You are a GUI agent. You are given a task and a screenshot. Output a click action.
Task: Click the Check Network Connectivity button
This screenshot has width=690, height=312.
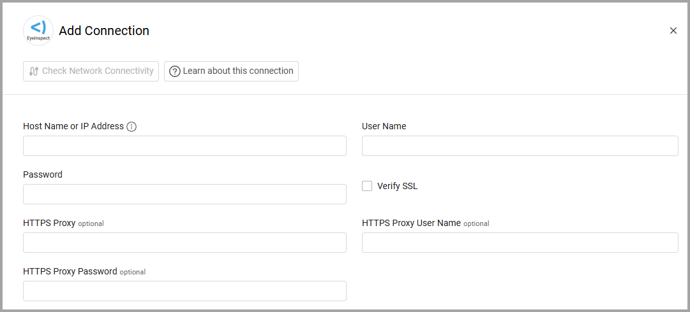click(91, 71)
